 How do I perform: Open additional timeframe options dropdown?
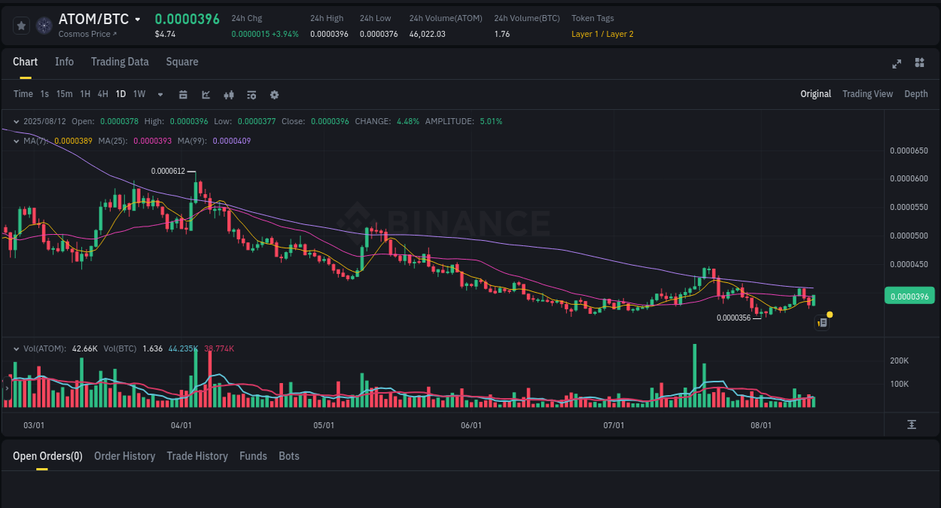click(x=160, y=94)
